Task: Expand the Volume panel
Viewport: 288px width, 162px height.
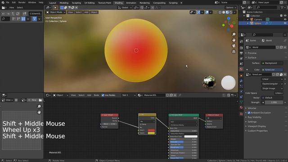Action: pyautogui.click(x=252, y=108)
